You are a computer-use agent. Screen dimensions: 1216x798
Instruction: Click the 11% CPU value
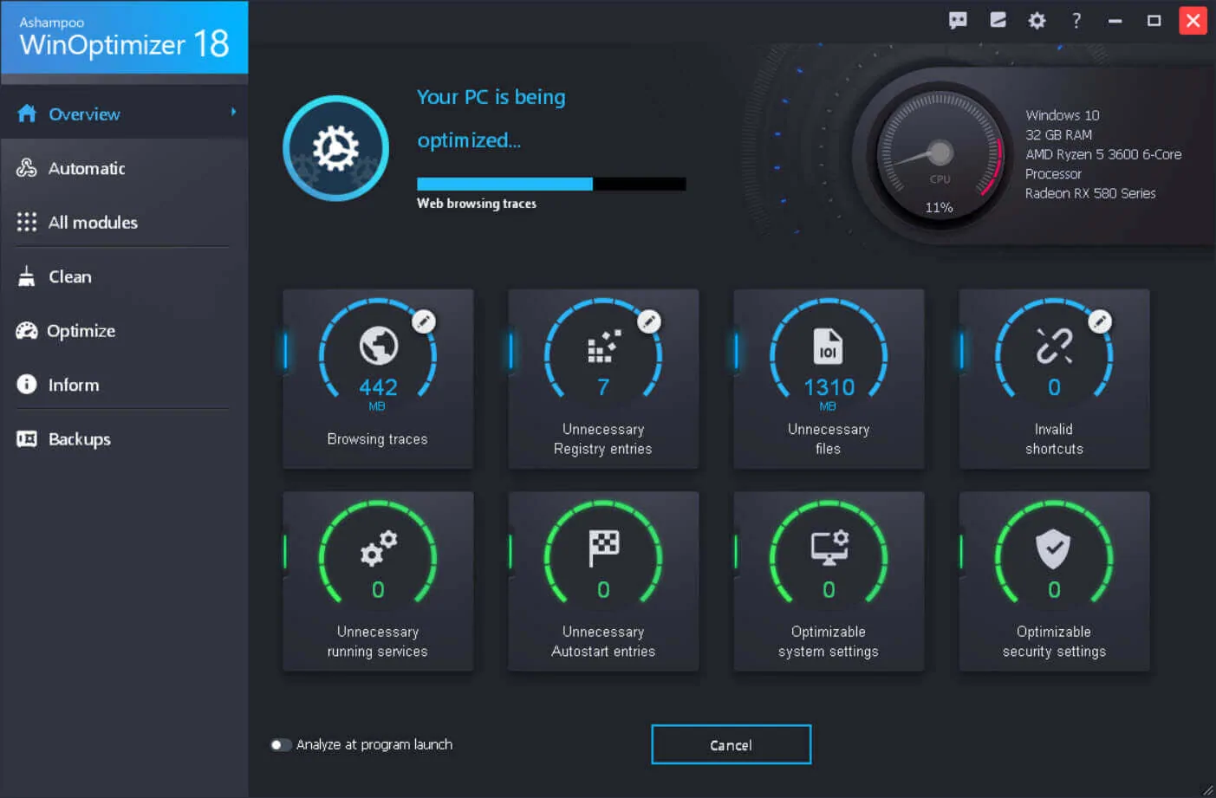939,207
